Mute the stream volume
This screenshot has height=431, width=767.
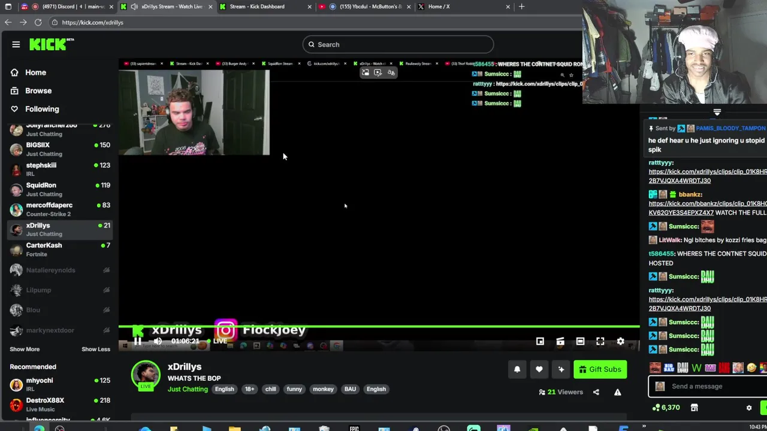pyautogui.click(x=158, y=341)
